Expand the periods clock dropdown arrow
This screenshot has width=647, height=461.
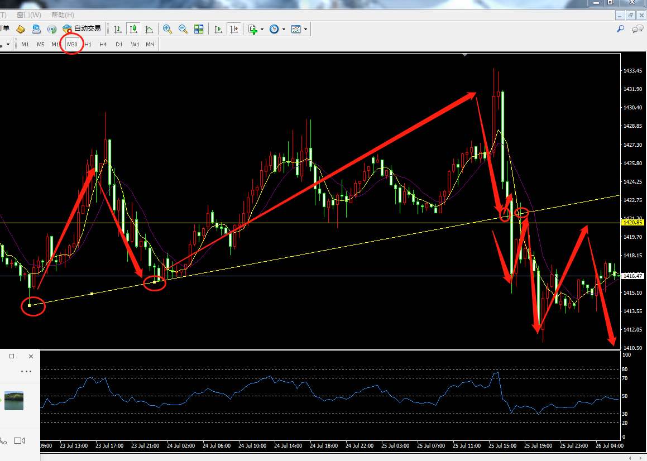point(284,30)
